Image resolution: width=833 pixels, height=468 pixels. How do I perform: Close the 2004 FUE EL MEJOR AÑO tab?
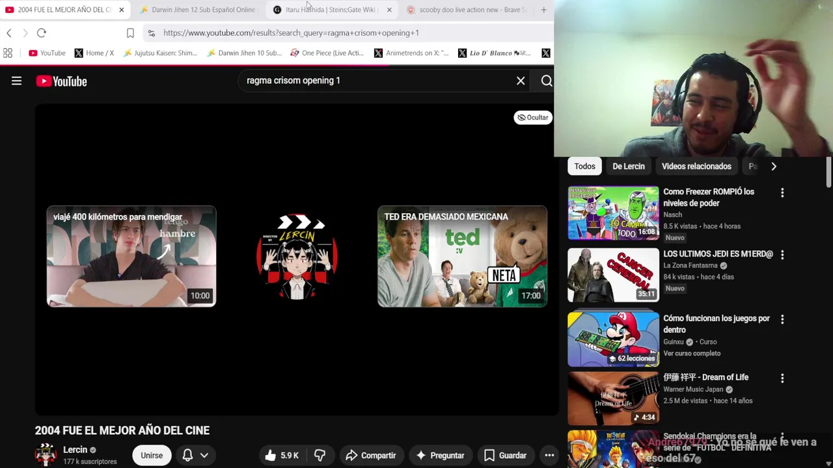[x=121, y=10]
